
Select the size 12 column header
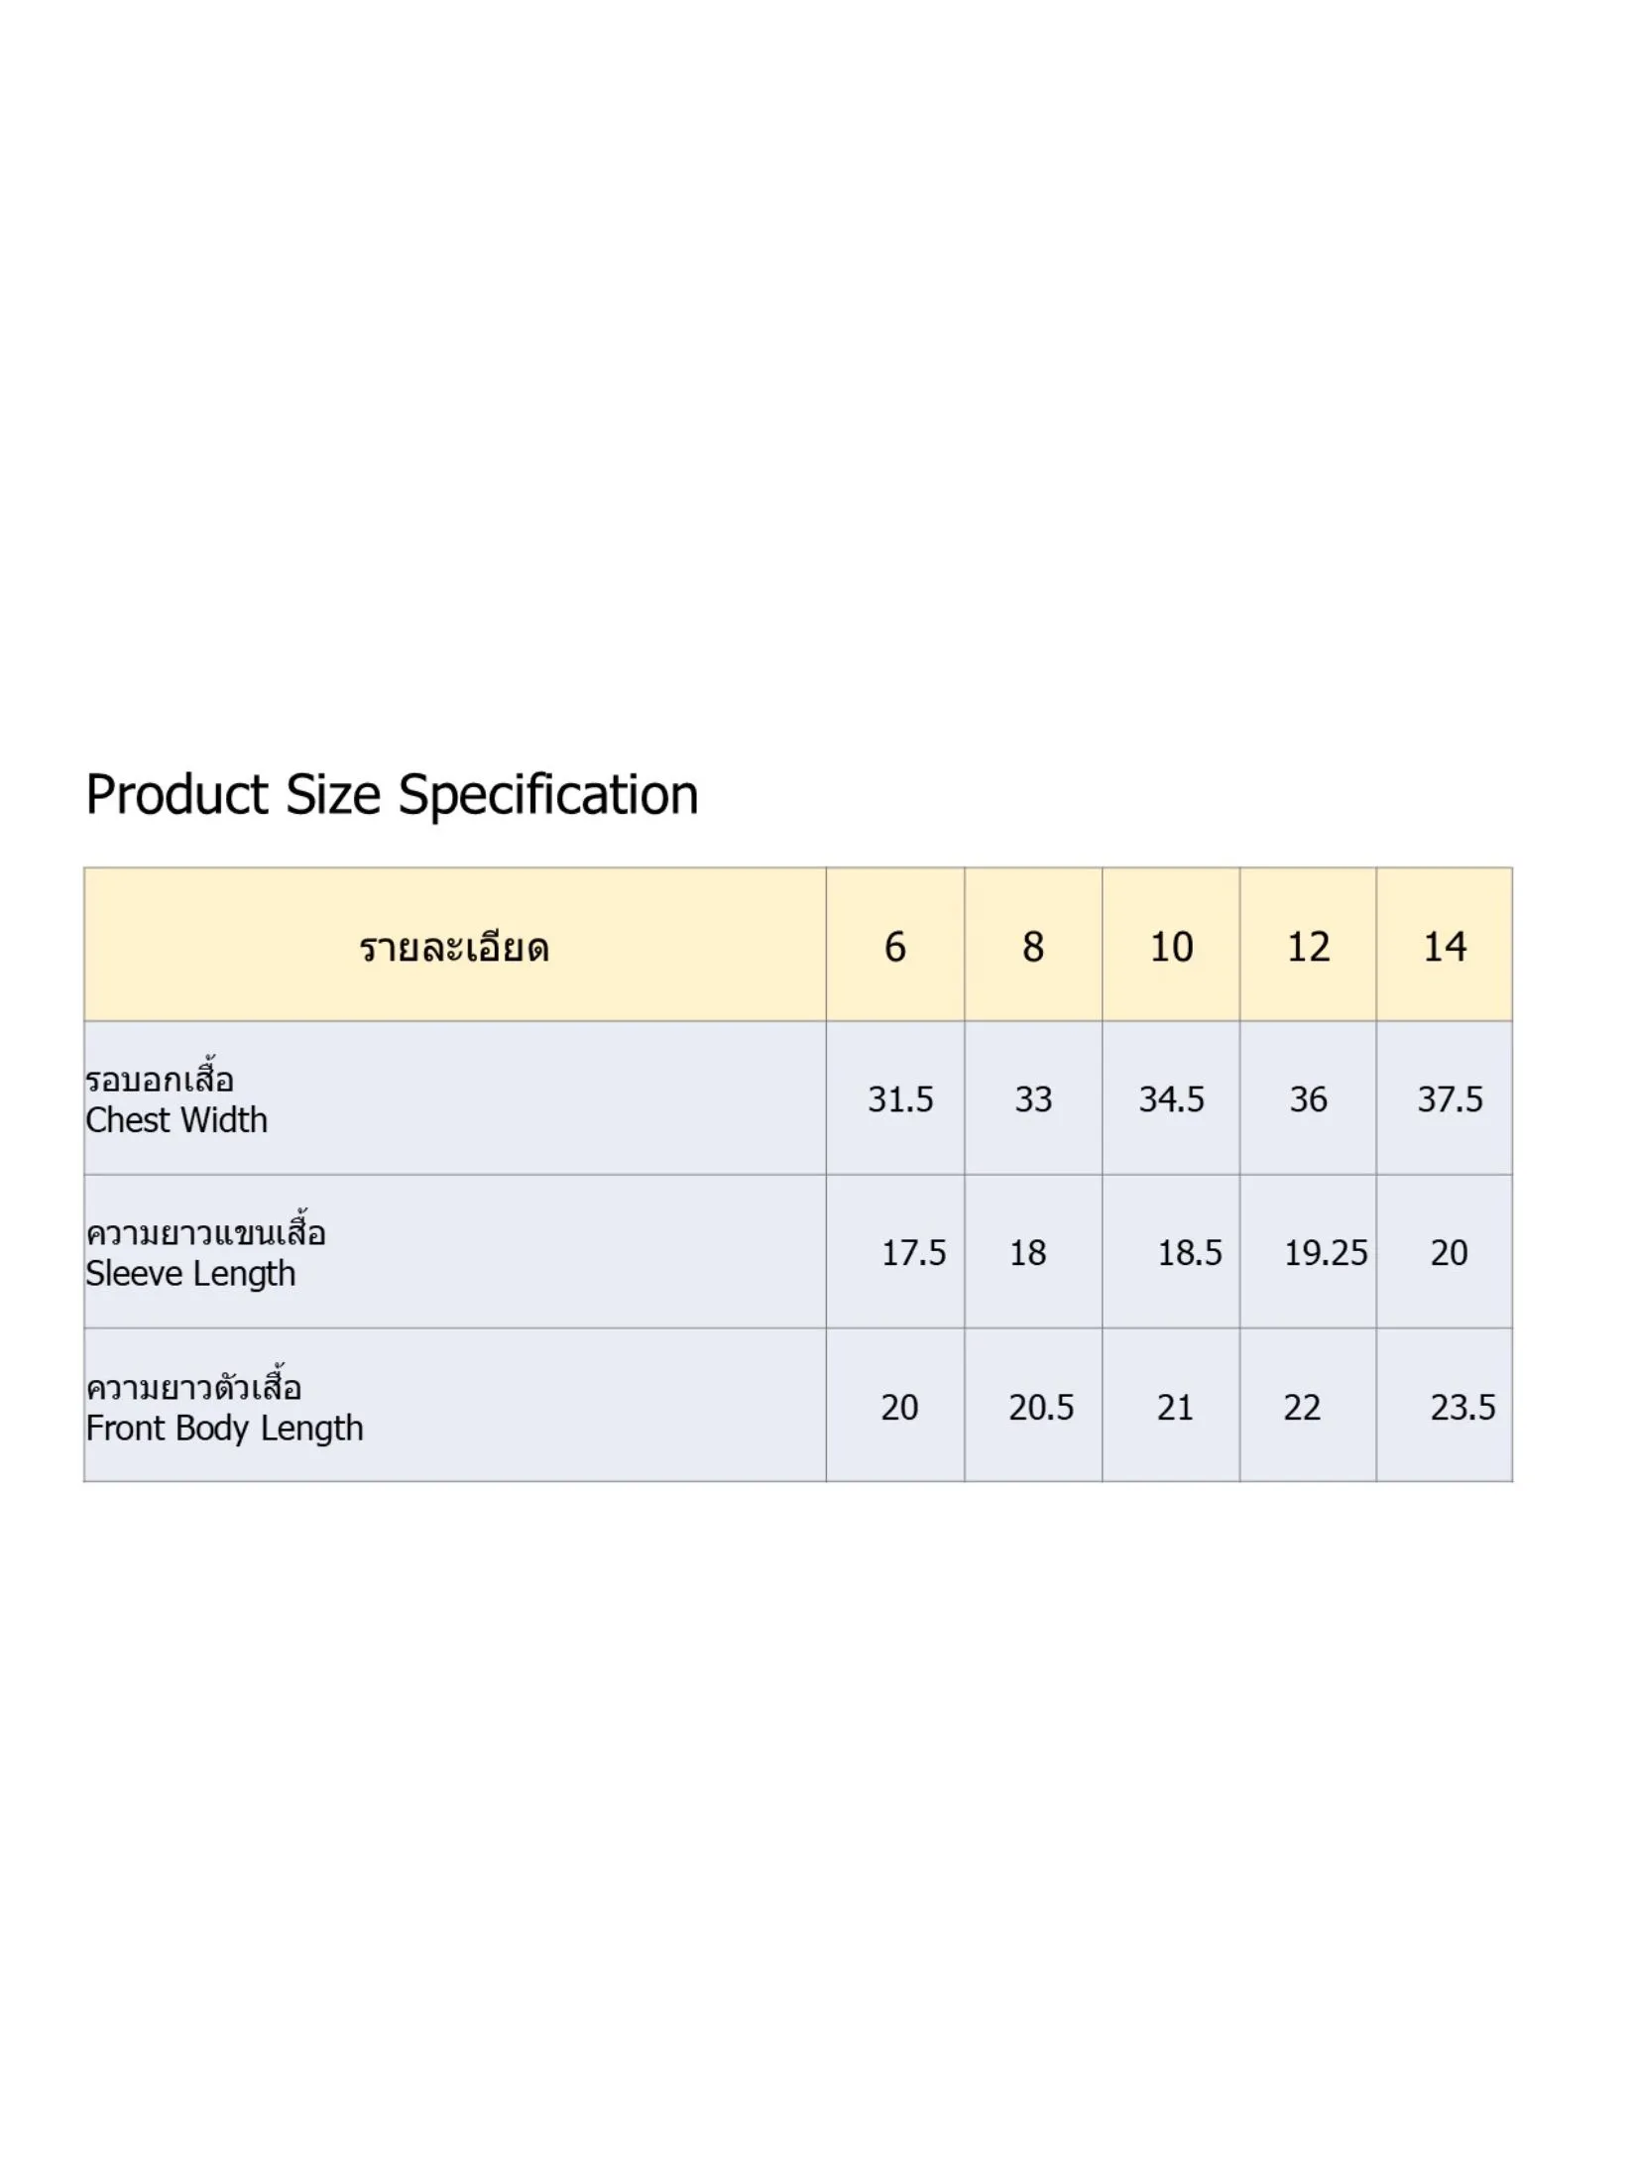point(1308,948)
